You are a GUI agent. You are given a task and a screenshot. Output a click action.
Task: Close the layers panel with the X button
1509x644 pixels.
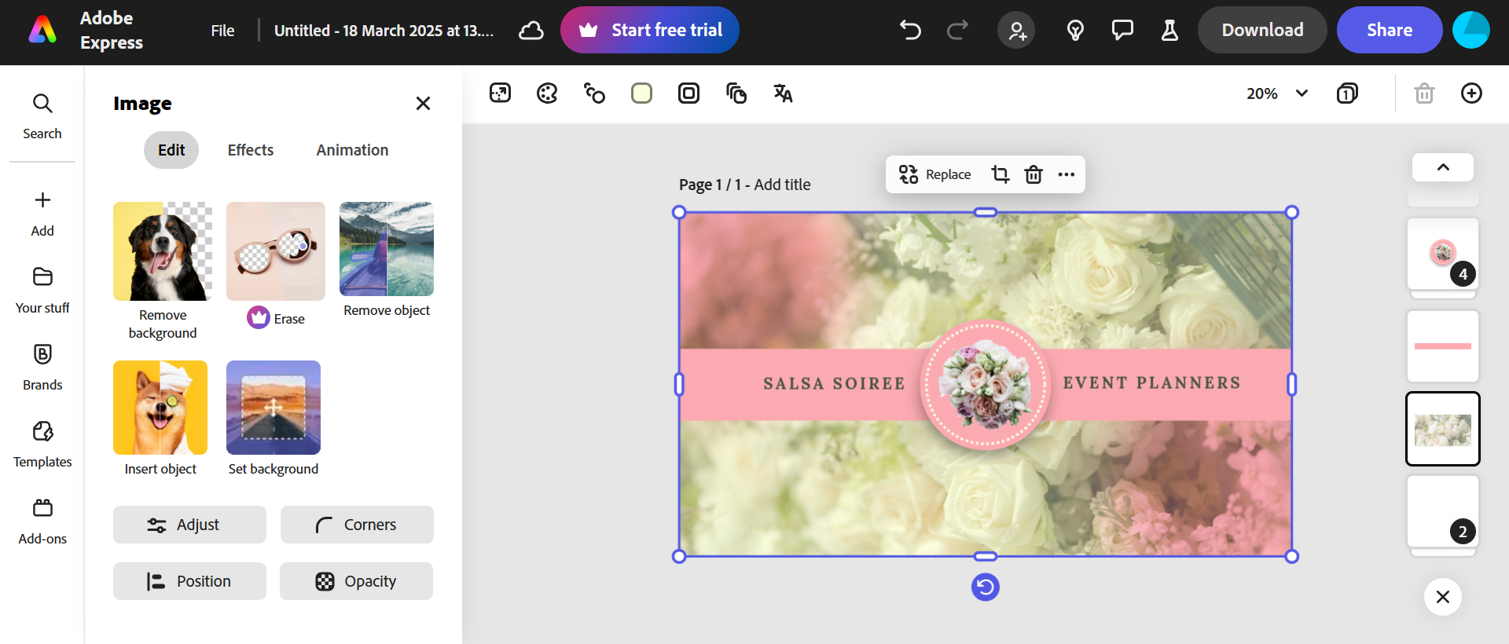coord(1443,597)
